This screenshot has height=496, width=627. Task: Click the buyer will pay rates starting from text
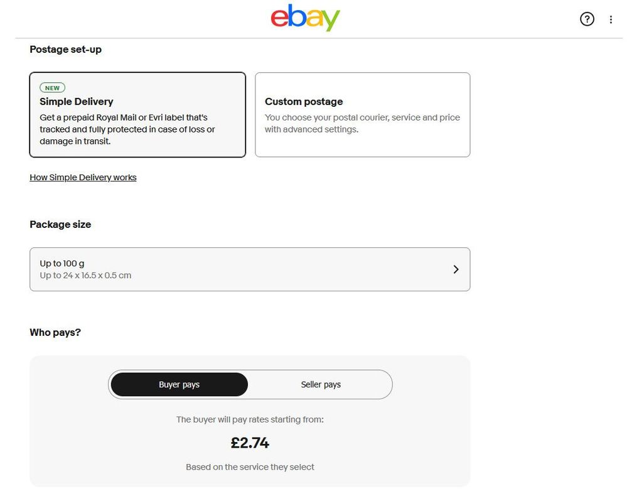click(250, 419)
